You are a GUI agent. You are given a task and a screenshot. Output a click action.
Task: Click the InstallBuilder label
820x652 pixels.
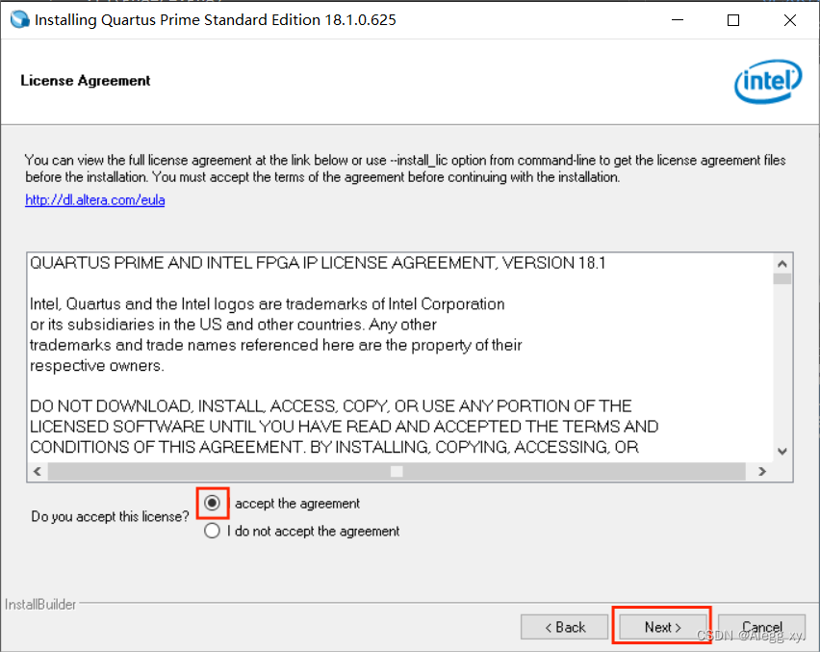pyautogui.click(x=40, y=605)
